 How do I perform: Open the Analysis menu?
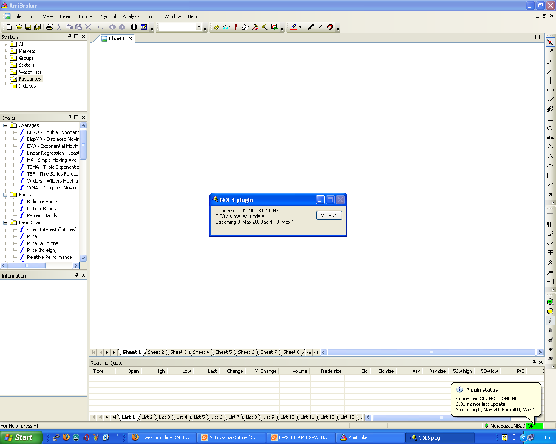pos(131,16)
